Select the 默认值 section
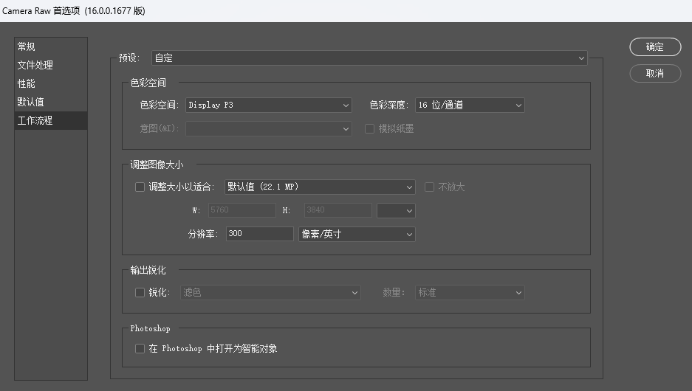692x391 pixels. [x=51, y=103]
